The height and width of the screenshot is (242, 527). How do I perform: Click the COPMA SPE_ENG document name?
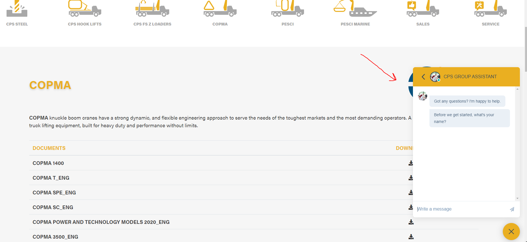tap(54, 193)
